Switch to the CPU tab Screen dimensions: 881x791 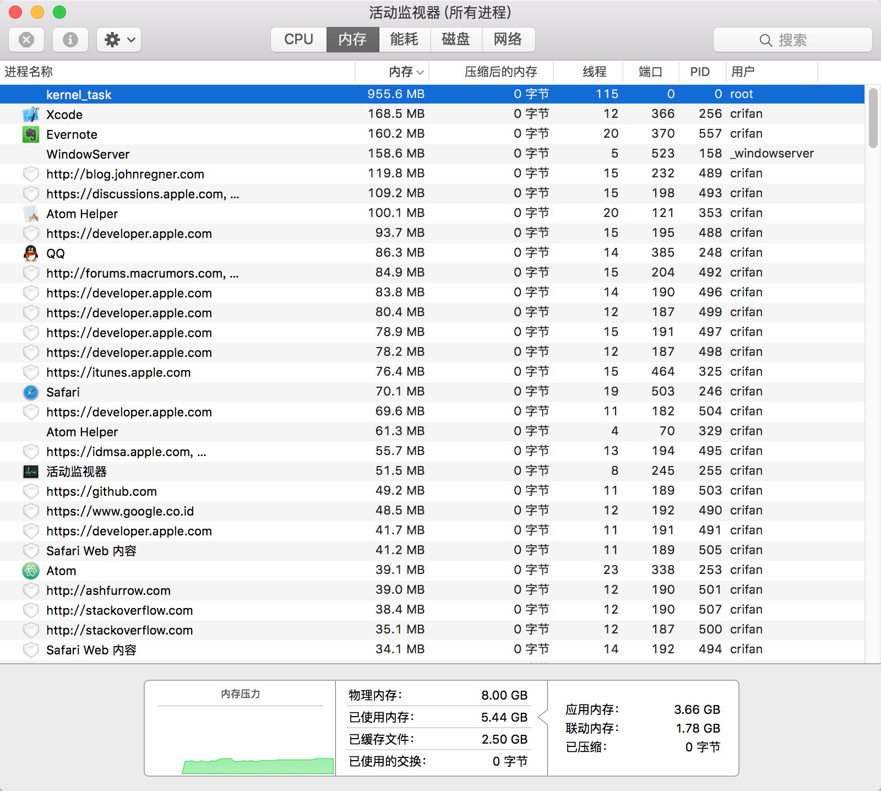(299, 40)
